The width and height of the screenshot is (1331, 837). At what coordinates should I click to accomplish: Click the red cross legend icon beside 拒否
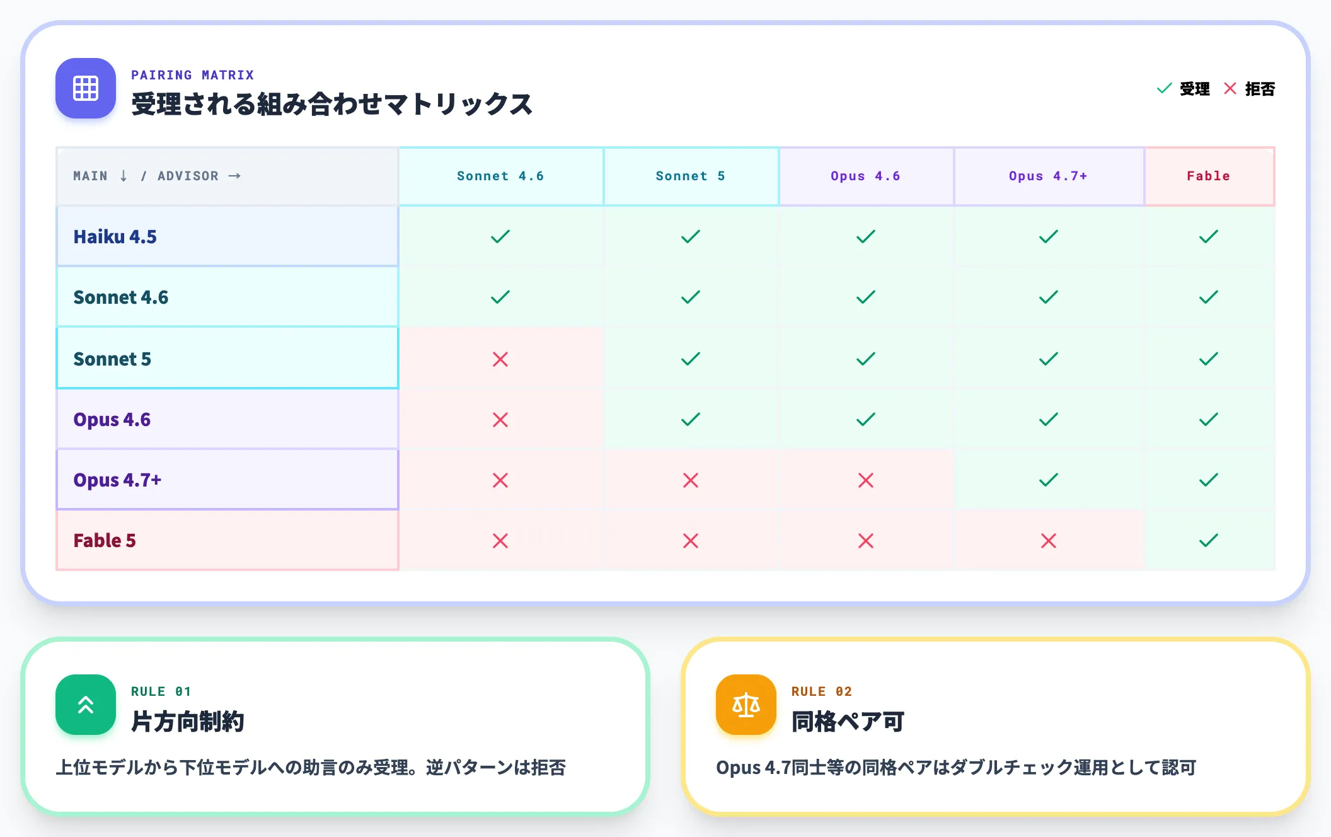pyautogui.click(x=1230, y=88)
